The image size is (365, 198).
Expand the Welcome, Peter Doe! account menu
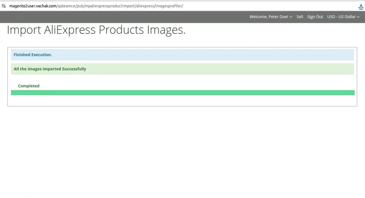(270, 17)
